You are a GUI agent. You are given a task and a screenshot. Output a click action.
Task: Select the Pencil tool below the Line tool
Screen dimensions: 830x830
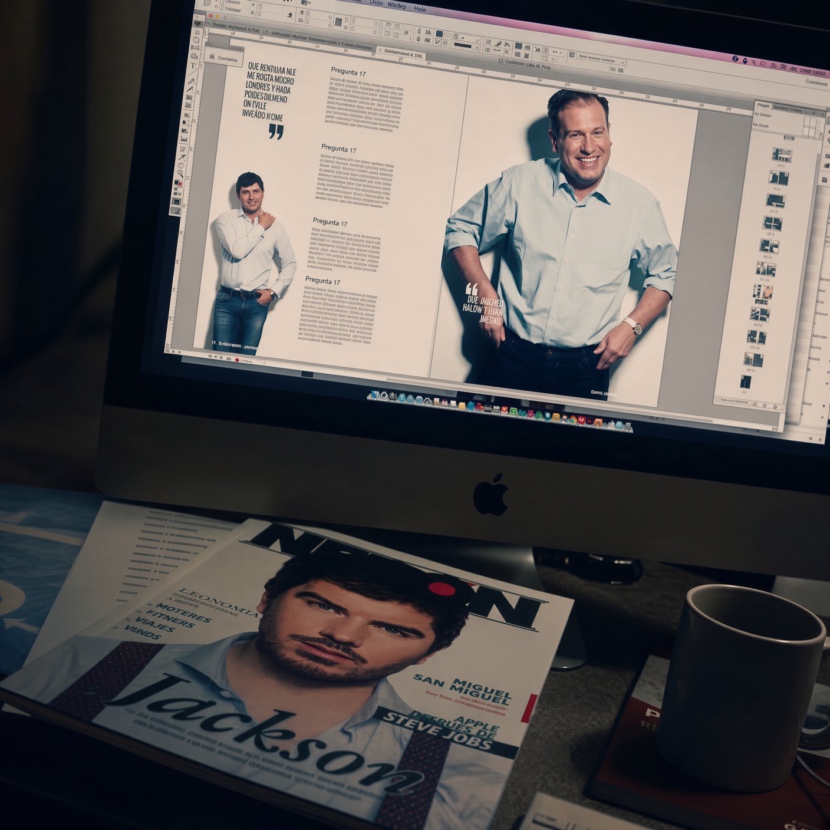191,81
